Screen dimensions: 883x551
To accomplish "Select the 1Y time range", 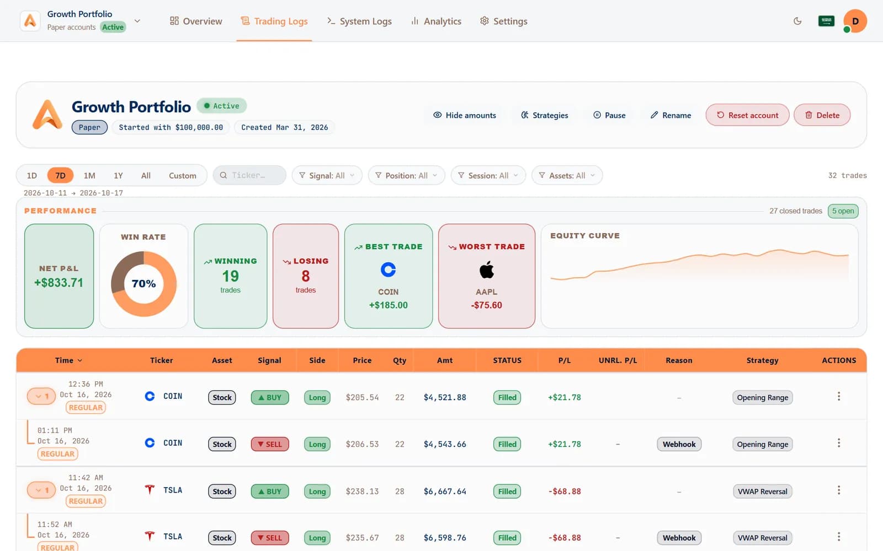I will [118, 176].
